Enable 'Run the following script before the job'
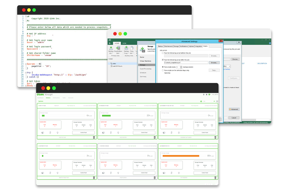 click(x=163, y=53)
